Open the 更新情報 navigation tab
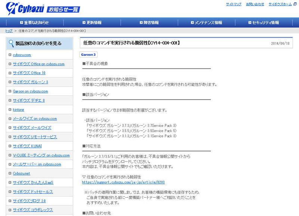This screenshot has width=299, height=216. (x=94, y=22)
